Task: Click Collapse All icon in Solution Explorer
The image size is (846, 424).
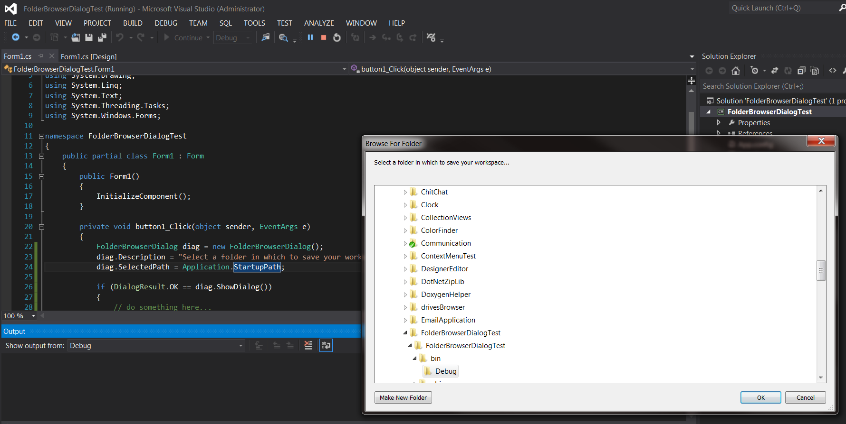Action: [801, 71]
